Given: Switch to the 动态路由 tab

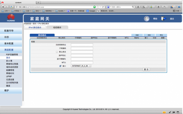Looking at the screenshot, I should [x=57, y=27].
